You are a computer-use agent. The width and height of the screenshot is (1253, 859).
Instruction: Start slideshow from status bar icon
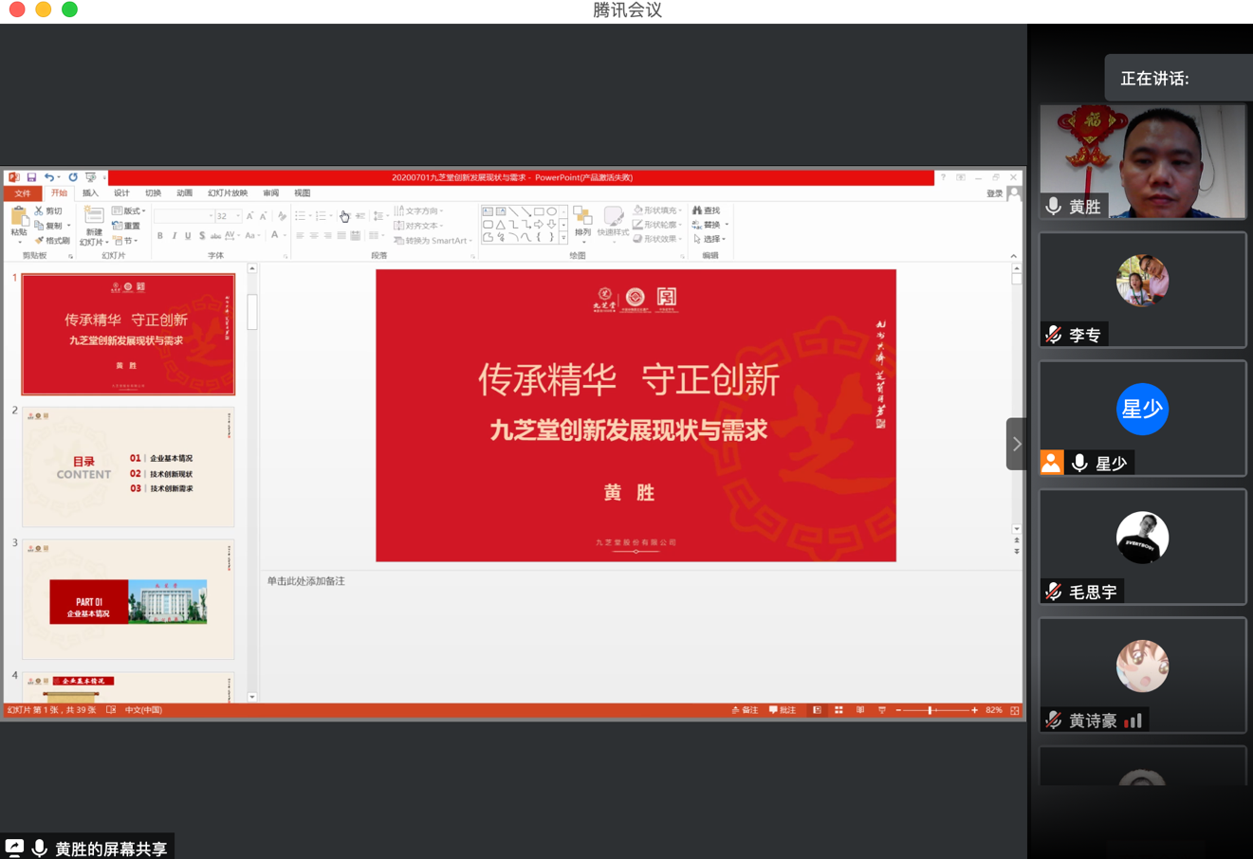[x=882, y=710]
